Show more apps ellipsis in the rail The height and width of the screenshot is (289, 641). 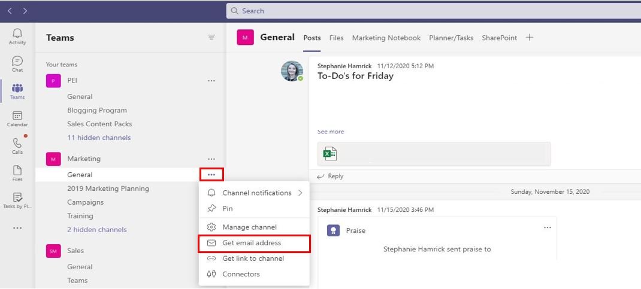pos(17,228)
